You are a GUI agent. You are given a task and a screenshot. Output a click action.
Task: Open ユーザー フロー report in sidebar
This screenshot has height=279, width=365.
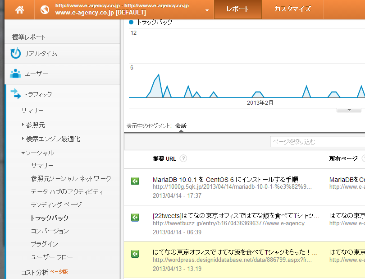tap(52, 257)
